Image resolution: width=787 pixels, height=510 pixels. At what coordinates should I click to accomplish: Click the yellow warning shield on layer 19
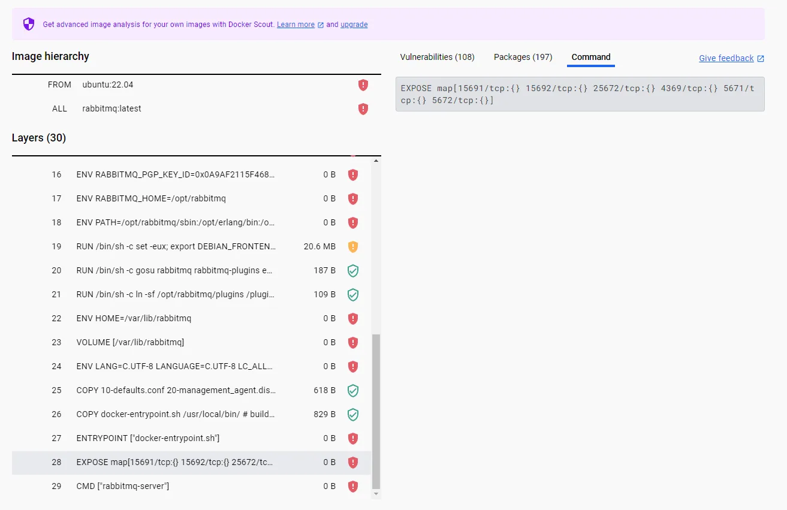[352, 246]
